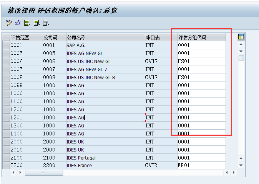Image resolution: width=259 pixels, height=184 pixels.
Task: Click the deselect all icon
Action: coord(46,23)
